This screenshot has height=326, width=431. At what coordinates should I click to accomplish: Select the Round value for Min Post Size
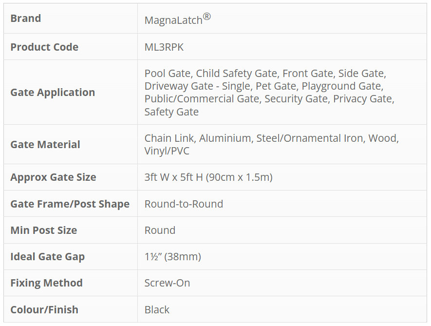160,230
